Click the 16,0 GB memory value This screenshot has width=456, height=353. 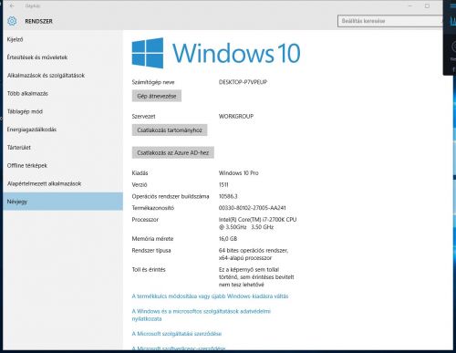(228, 239)
